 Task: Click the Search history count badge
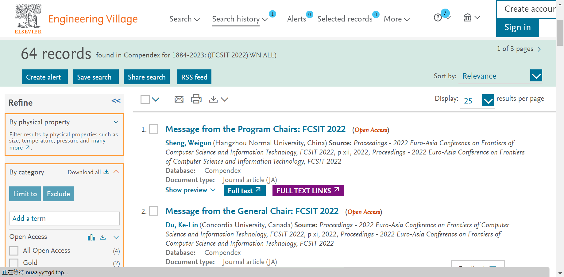point(272,14)
